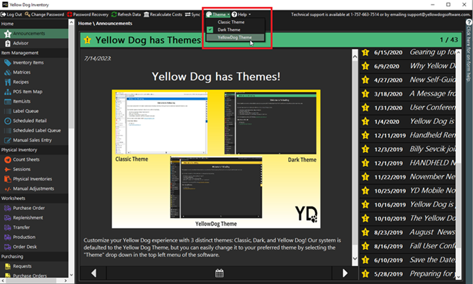Click sidebar scroll-down arrow
Viewport: 473px width, 284px height.
(71, 275)
